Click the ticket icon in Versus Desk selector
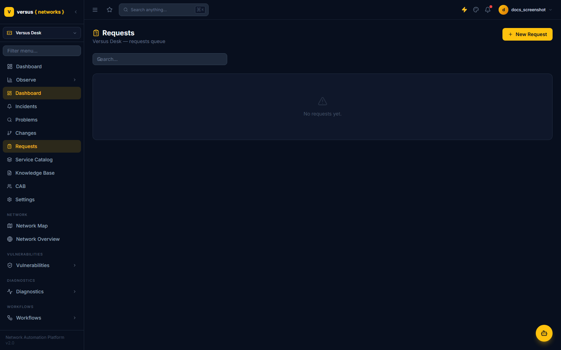561x350 pixels. [9, 33]
